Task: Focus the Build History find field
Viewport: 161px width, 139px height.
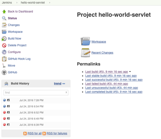Action: 36,93
